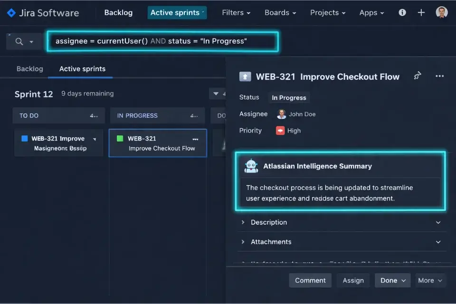
Task: Open the user profile avatar
Action: click(441, 12)
